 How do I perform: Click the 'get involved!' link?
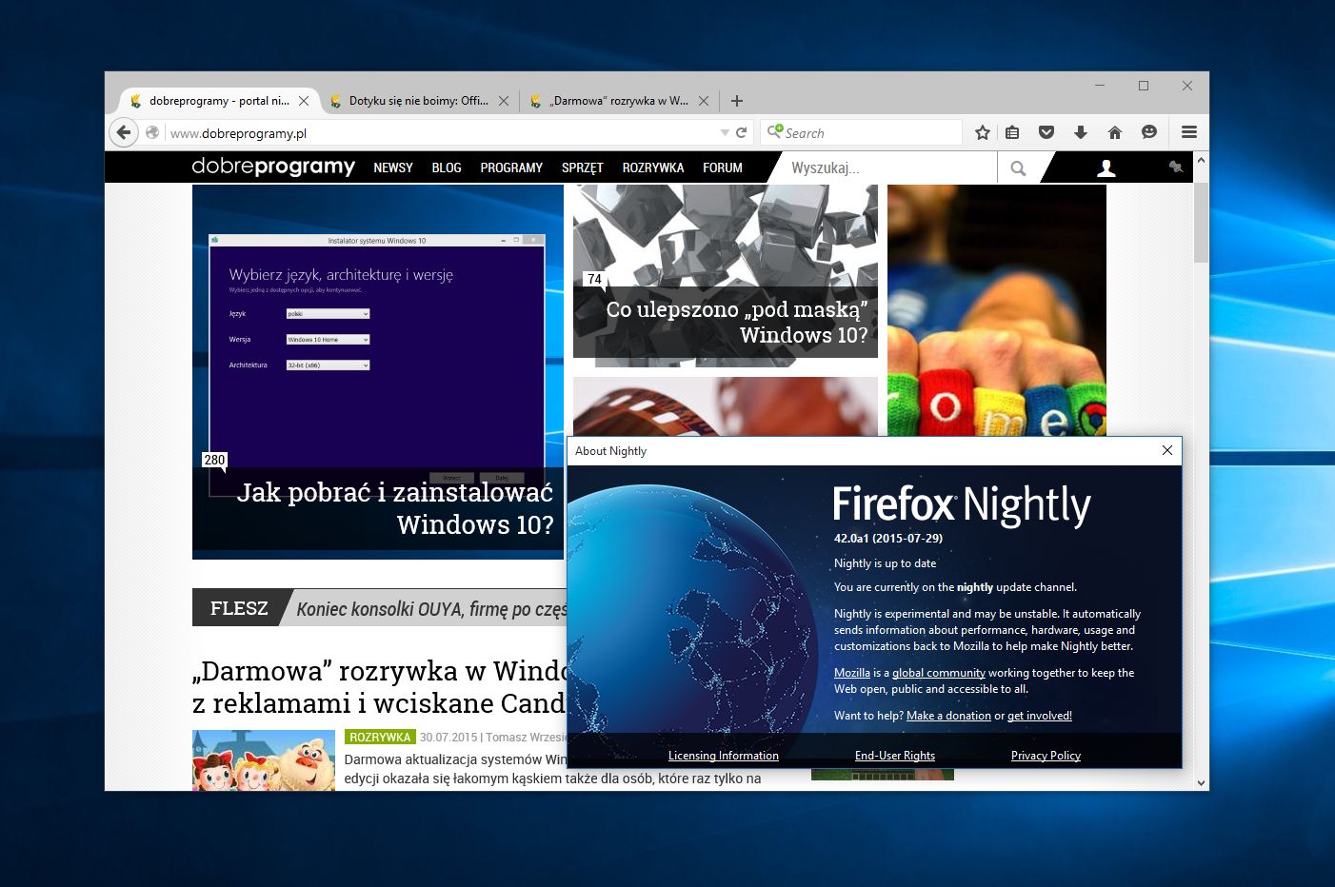pyautogui.click(x=1040, y=716)
